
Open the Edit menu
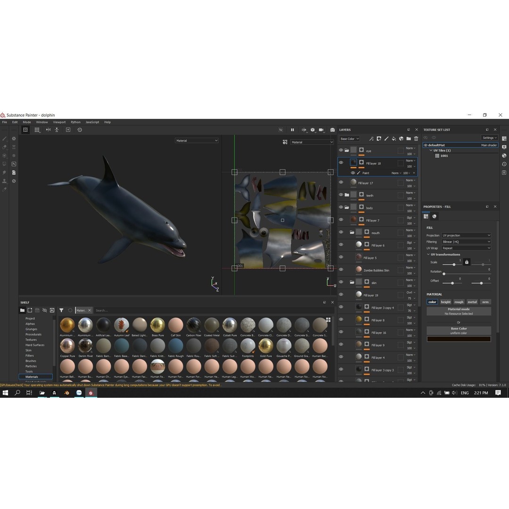click(15, 123)
